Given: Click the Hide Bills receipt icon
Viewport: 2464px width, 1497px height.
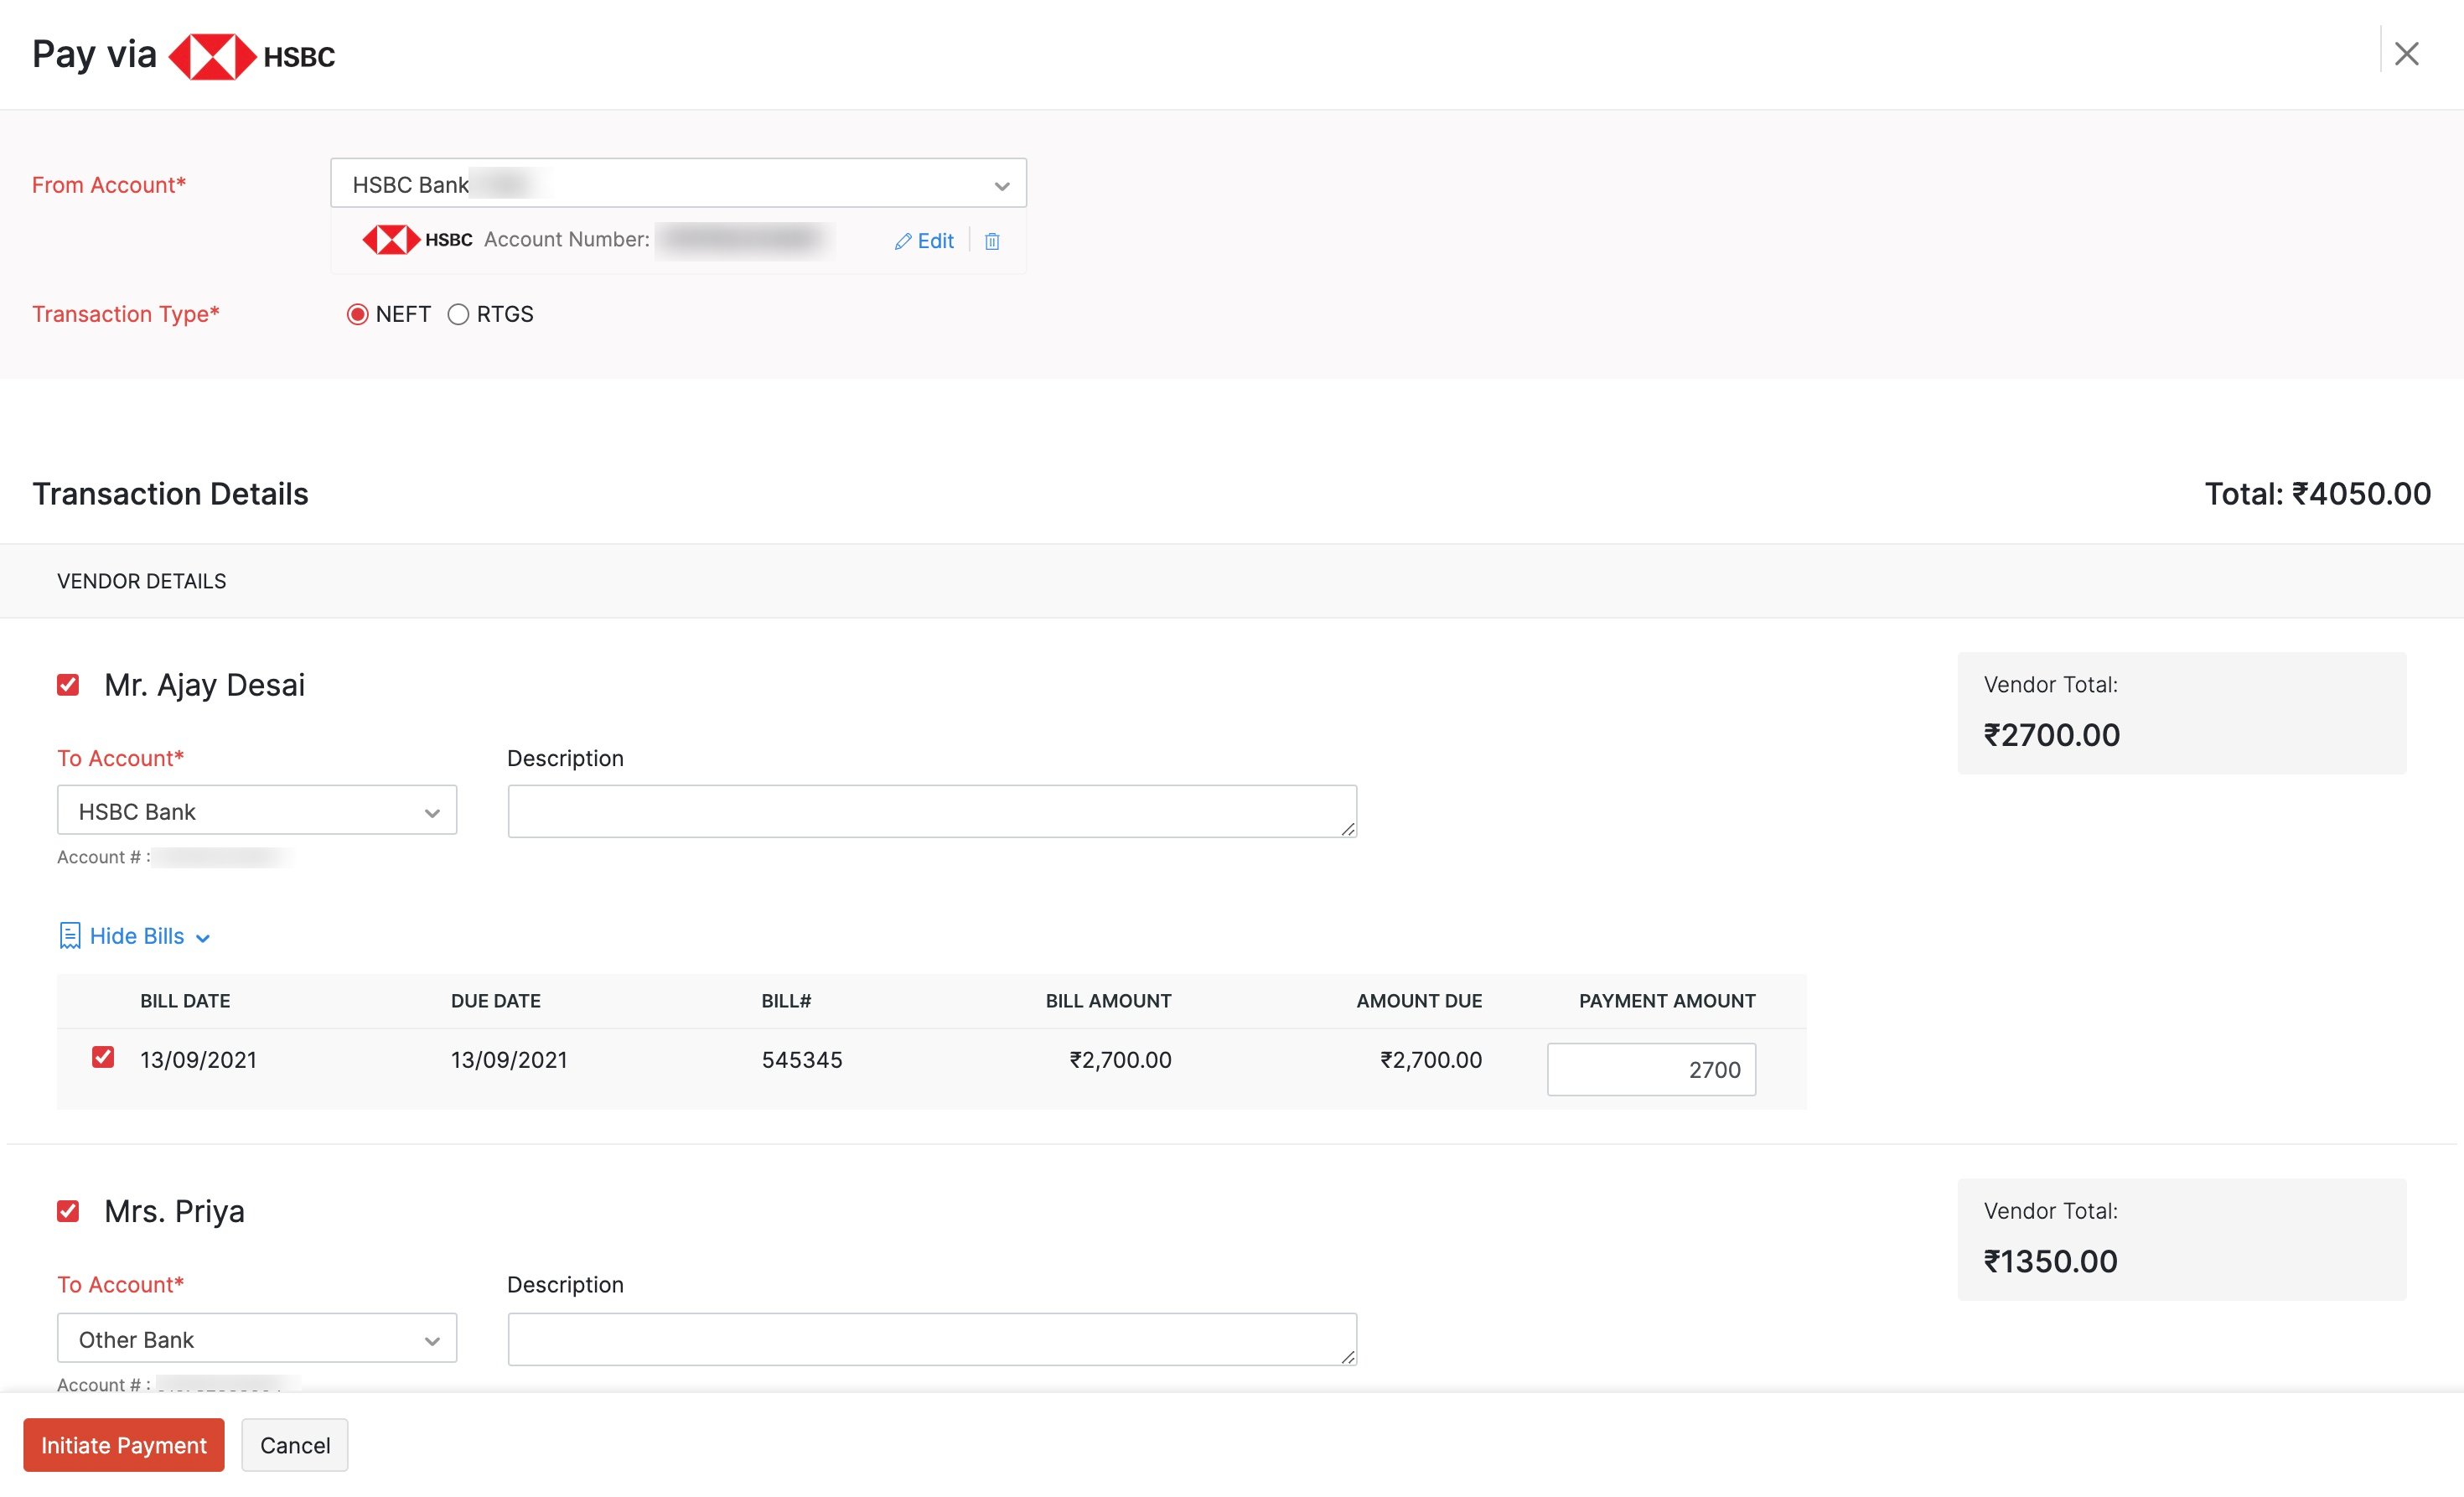Looking at the screenshot, I should [x=70, y=935].
